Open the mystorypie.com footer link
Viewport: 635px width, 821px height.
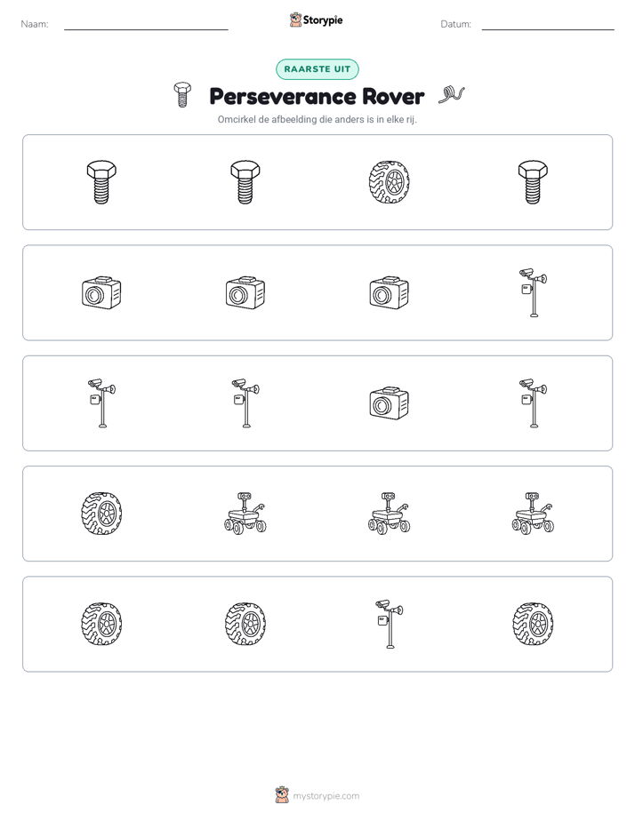(326, 796)
